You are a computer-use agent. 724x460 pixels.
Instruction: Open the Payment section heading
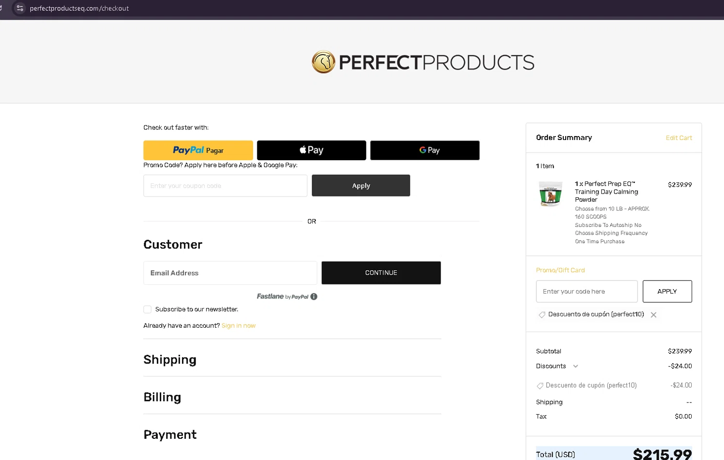tap(170, 435)
